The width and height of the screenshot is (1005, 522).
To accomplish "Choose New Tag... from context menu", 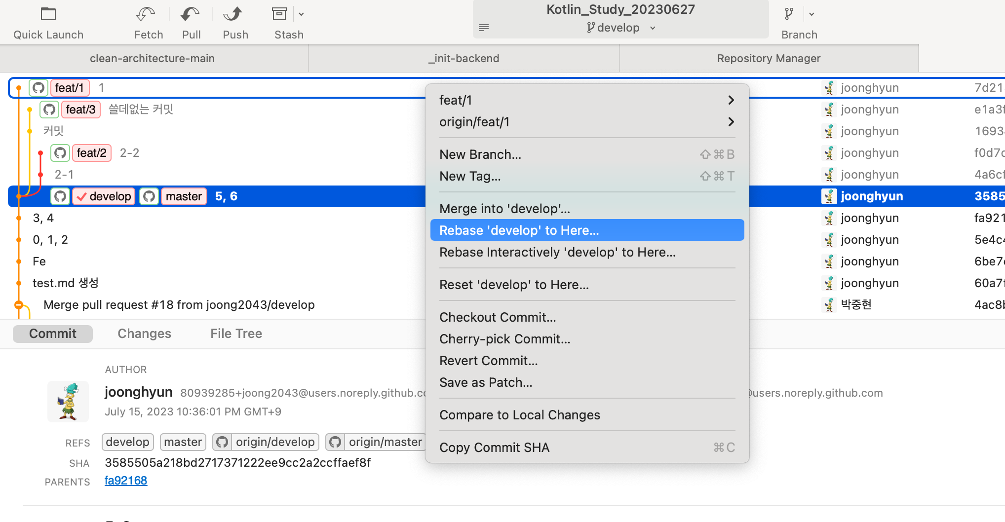I will pos(587,176).
